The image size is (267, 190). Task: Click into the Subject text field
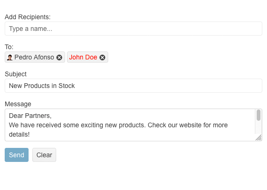point(133,86)
